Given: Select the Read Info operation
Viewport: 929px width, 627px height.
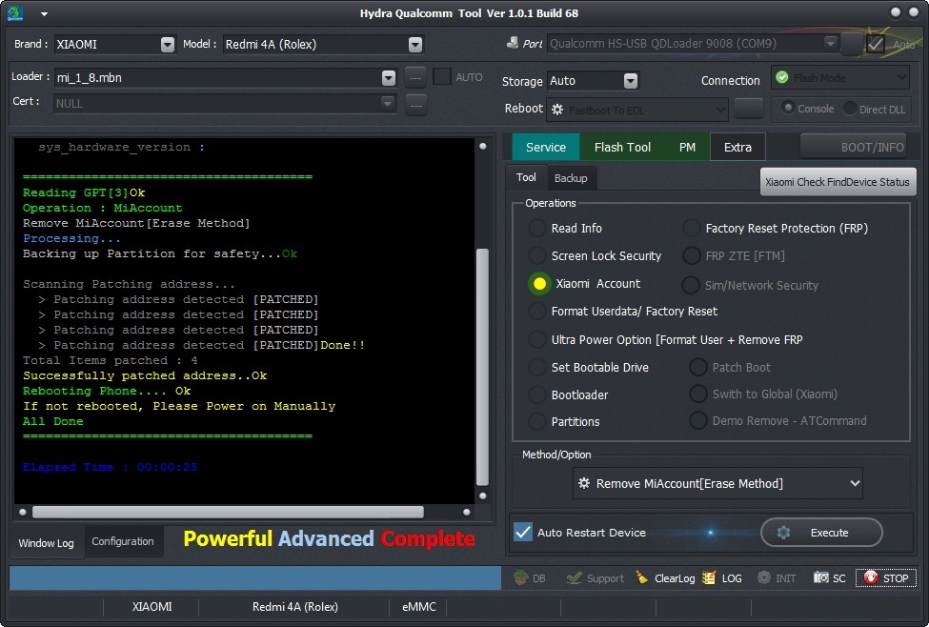Looking at the screenshot, I should [x=536, y=228].
